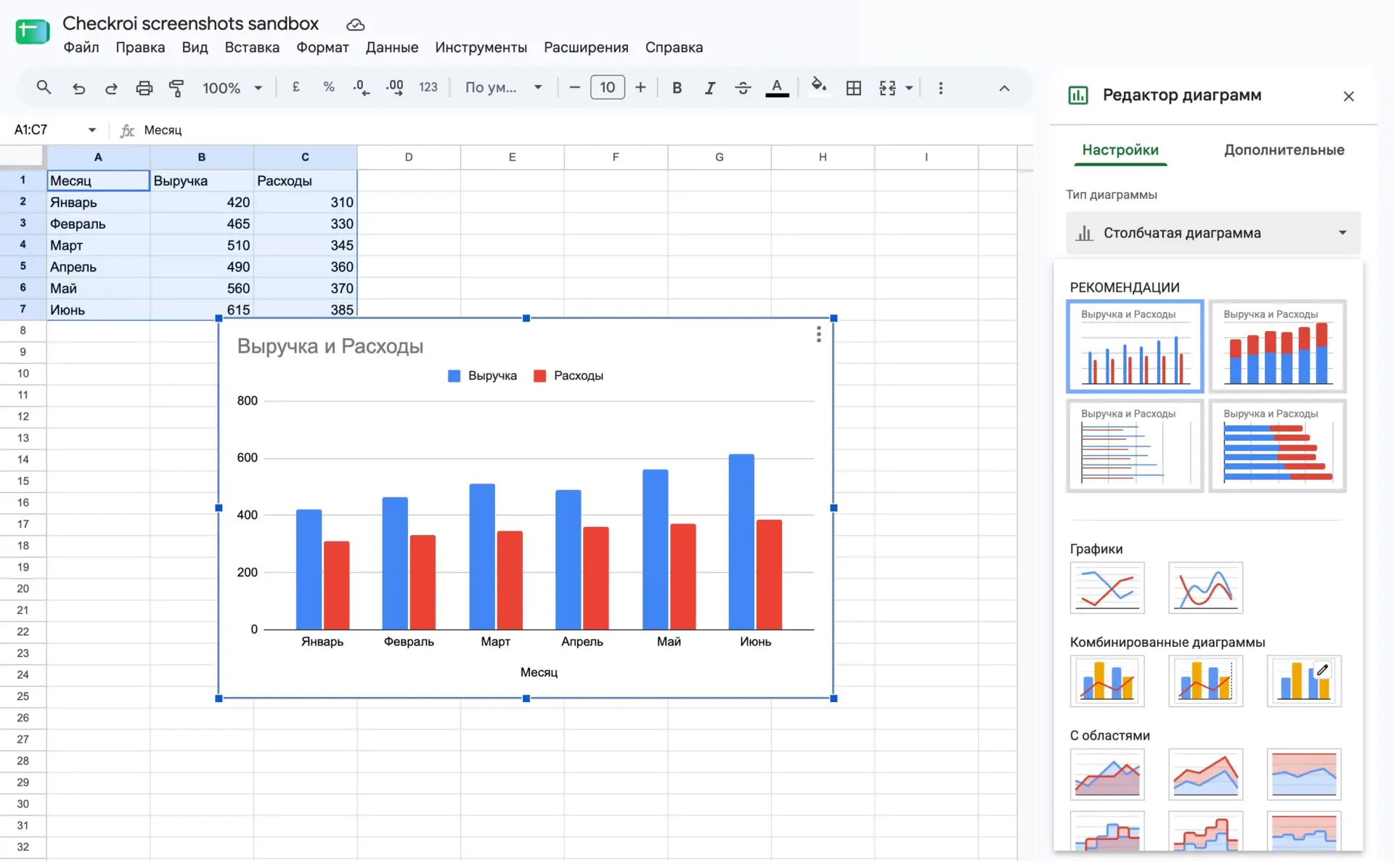Open toolbar more options (three dots)

941,88
